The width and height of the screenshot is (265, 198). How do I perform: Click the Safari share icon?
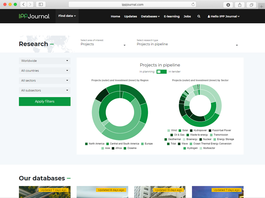(240, 5)
